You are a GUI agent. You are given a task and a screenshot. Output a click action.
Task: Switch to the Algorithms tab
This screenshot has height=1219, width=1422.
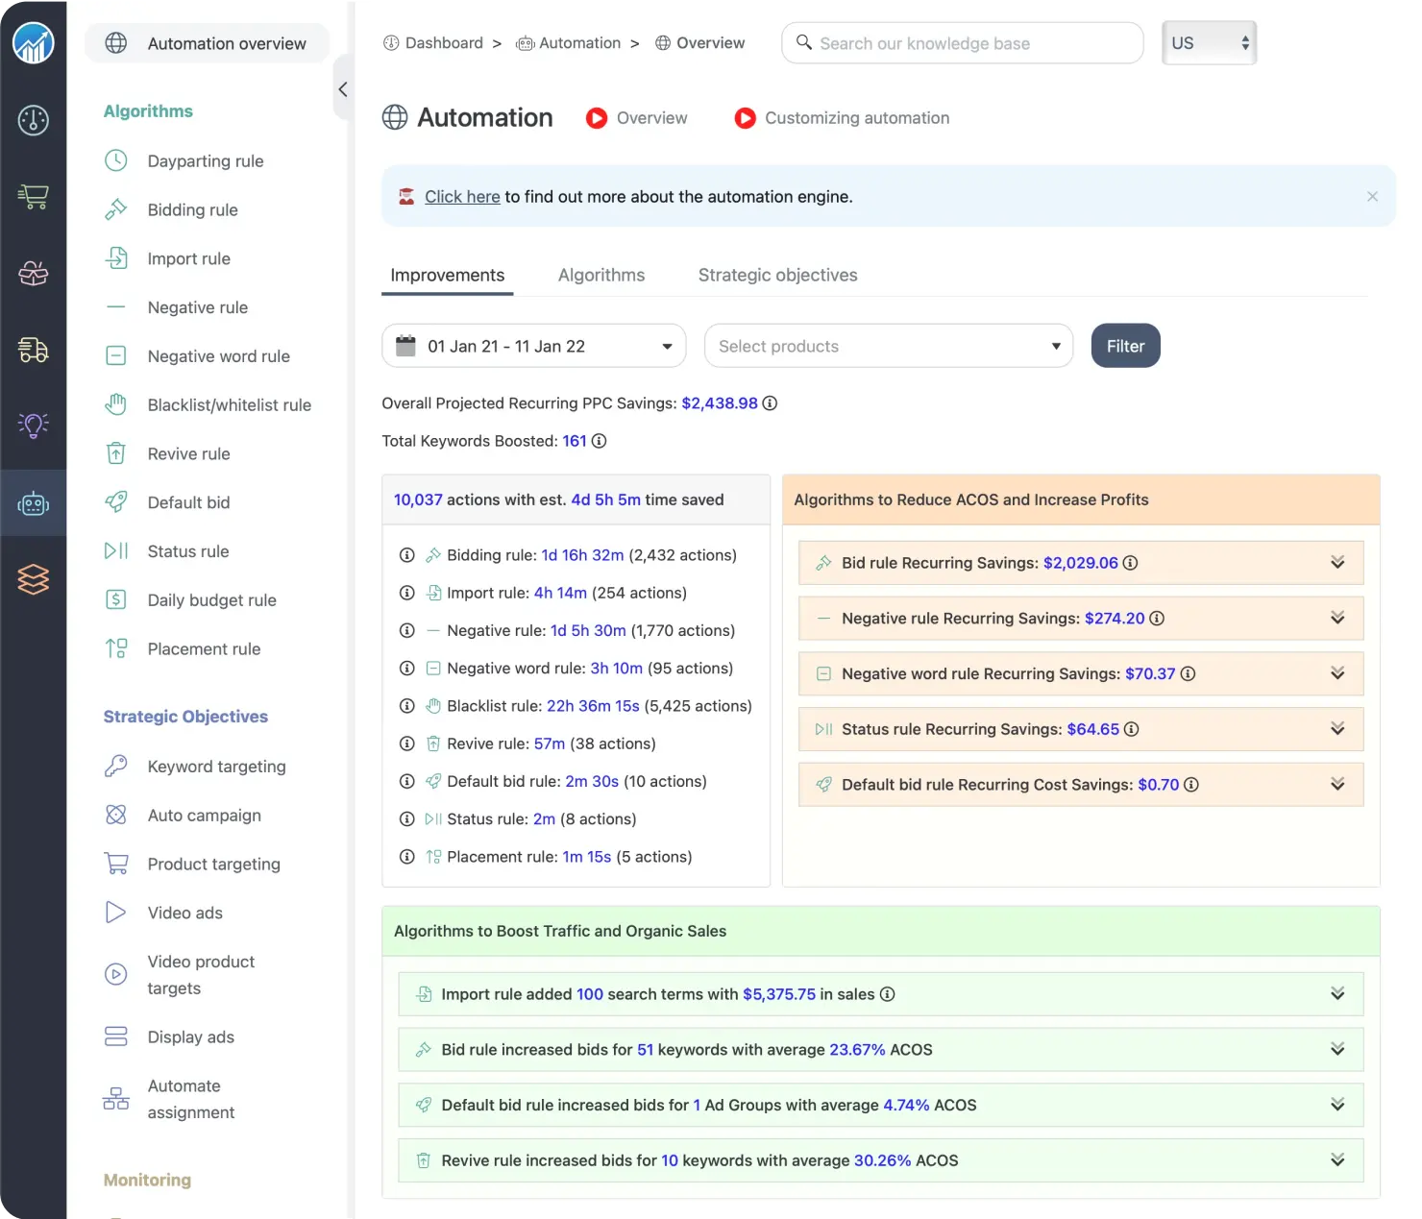[x=601, y=275]
